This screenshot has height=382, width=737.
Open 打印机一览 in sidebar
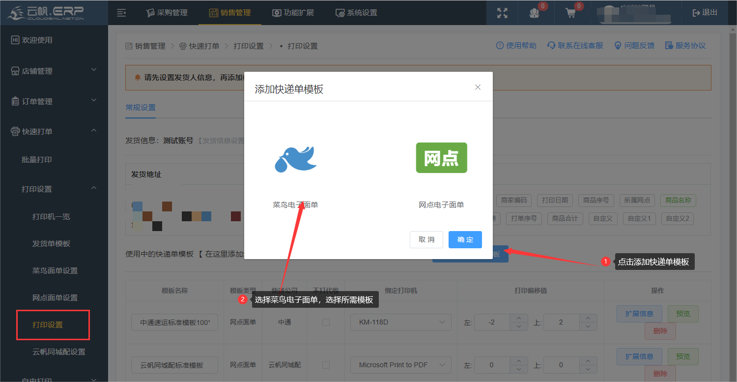[x=51, y=216]
